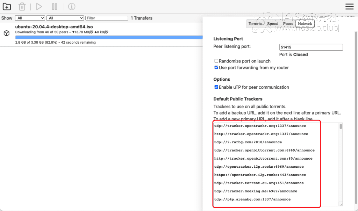The width and height of the screenshot is (358, 211).
Task: Click the ubuntu torrent cube icon
Action: [x=6, y=33]
